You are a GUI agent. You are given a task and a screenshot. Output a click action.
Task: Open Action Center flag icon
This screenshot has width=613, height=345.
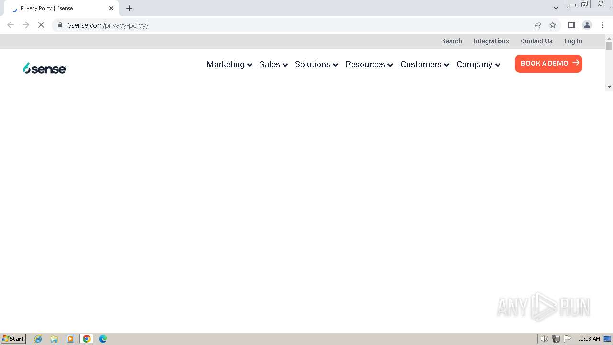pos(568,339)
